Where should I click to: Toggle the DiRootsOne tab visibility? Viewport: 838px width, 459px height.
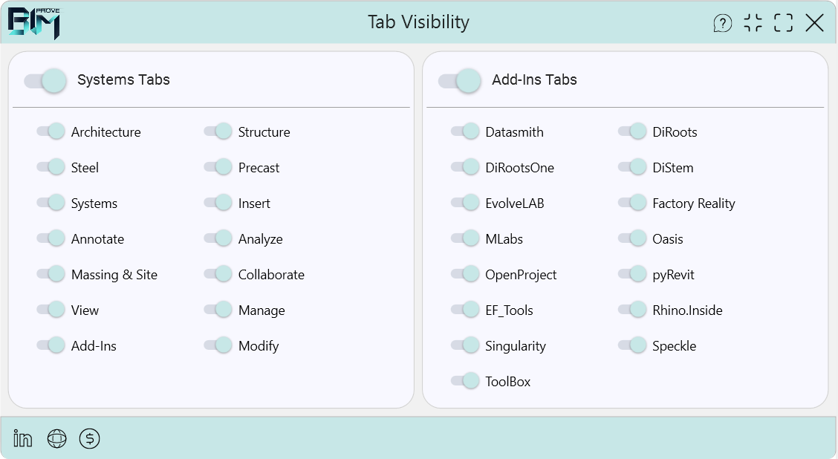coord(465,167)
